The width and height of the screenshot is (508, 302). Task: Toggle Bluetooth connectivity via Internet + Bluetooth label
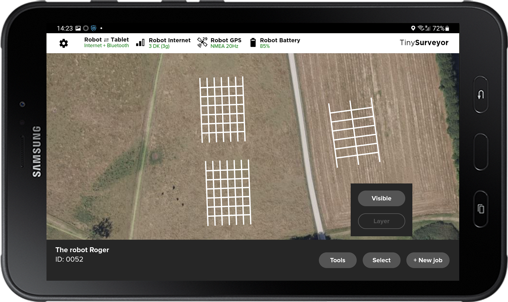click(106, 46)
